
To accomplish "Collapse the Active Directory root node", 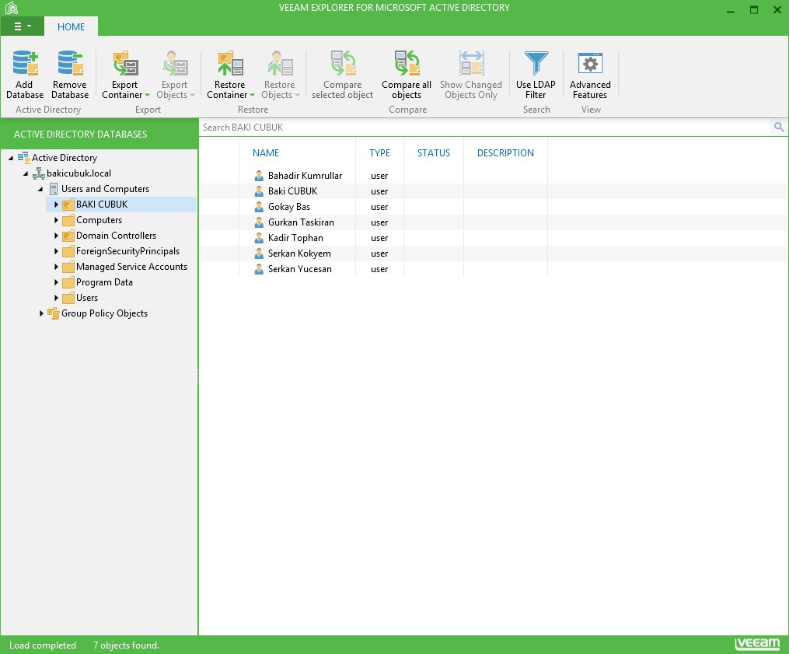I will coord(11,158).
